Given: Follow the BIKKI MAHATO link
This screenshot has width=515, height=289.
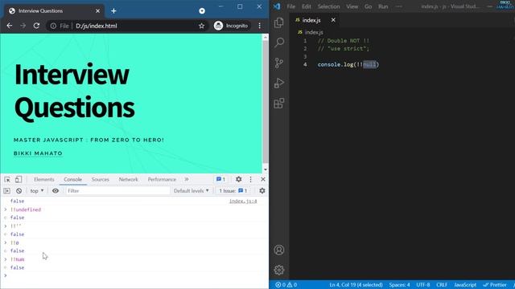Looking at the screenshot, I should click(38, 153).
